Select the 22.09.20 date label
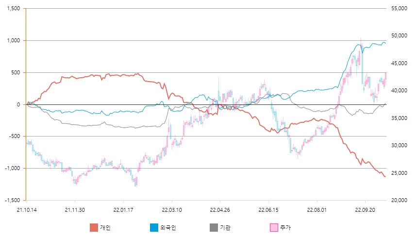Image resolution: width=416 pixels, height=239 pixels. click(366, 210)
